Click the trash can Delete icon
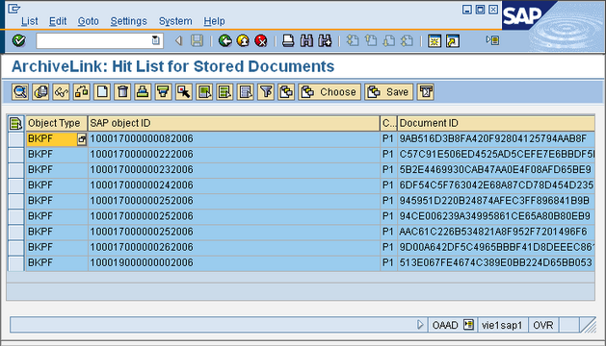Image resolution: width=606 pixels, height=346 pixels. click(x=122, y=92)
